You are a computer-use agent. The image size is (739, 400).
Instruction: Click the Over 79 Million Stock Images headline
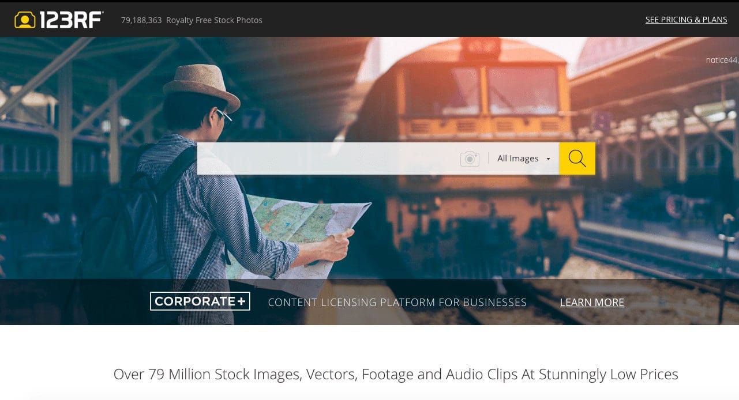point(396,374)
